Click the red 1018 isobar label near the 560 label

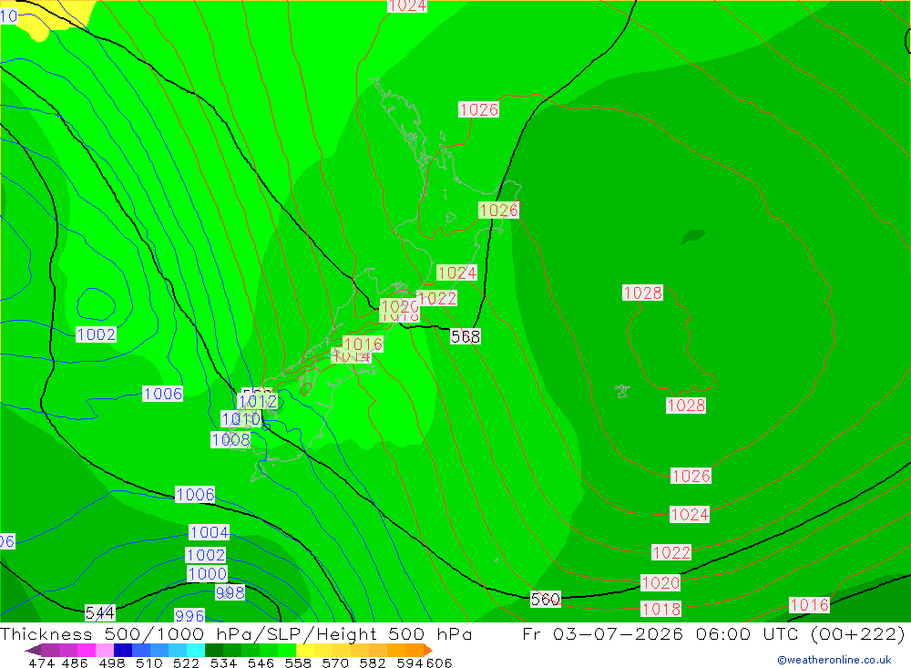pos(660,610)
